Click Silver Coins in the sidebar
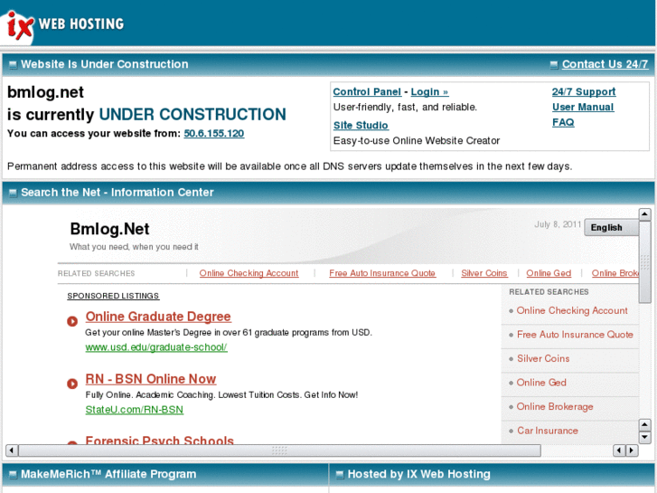Viewport: 657px width, 493px height. [x=543, y=358]
